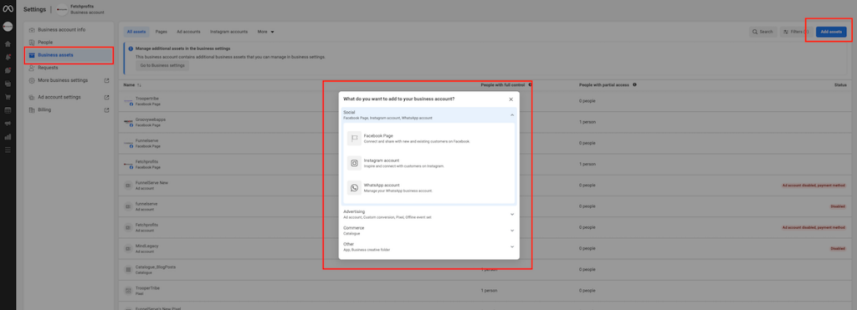Click the sort arrows next to Name column
Screen dimensions: 857x310
click(x=139, y=85)
